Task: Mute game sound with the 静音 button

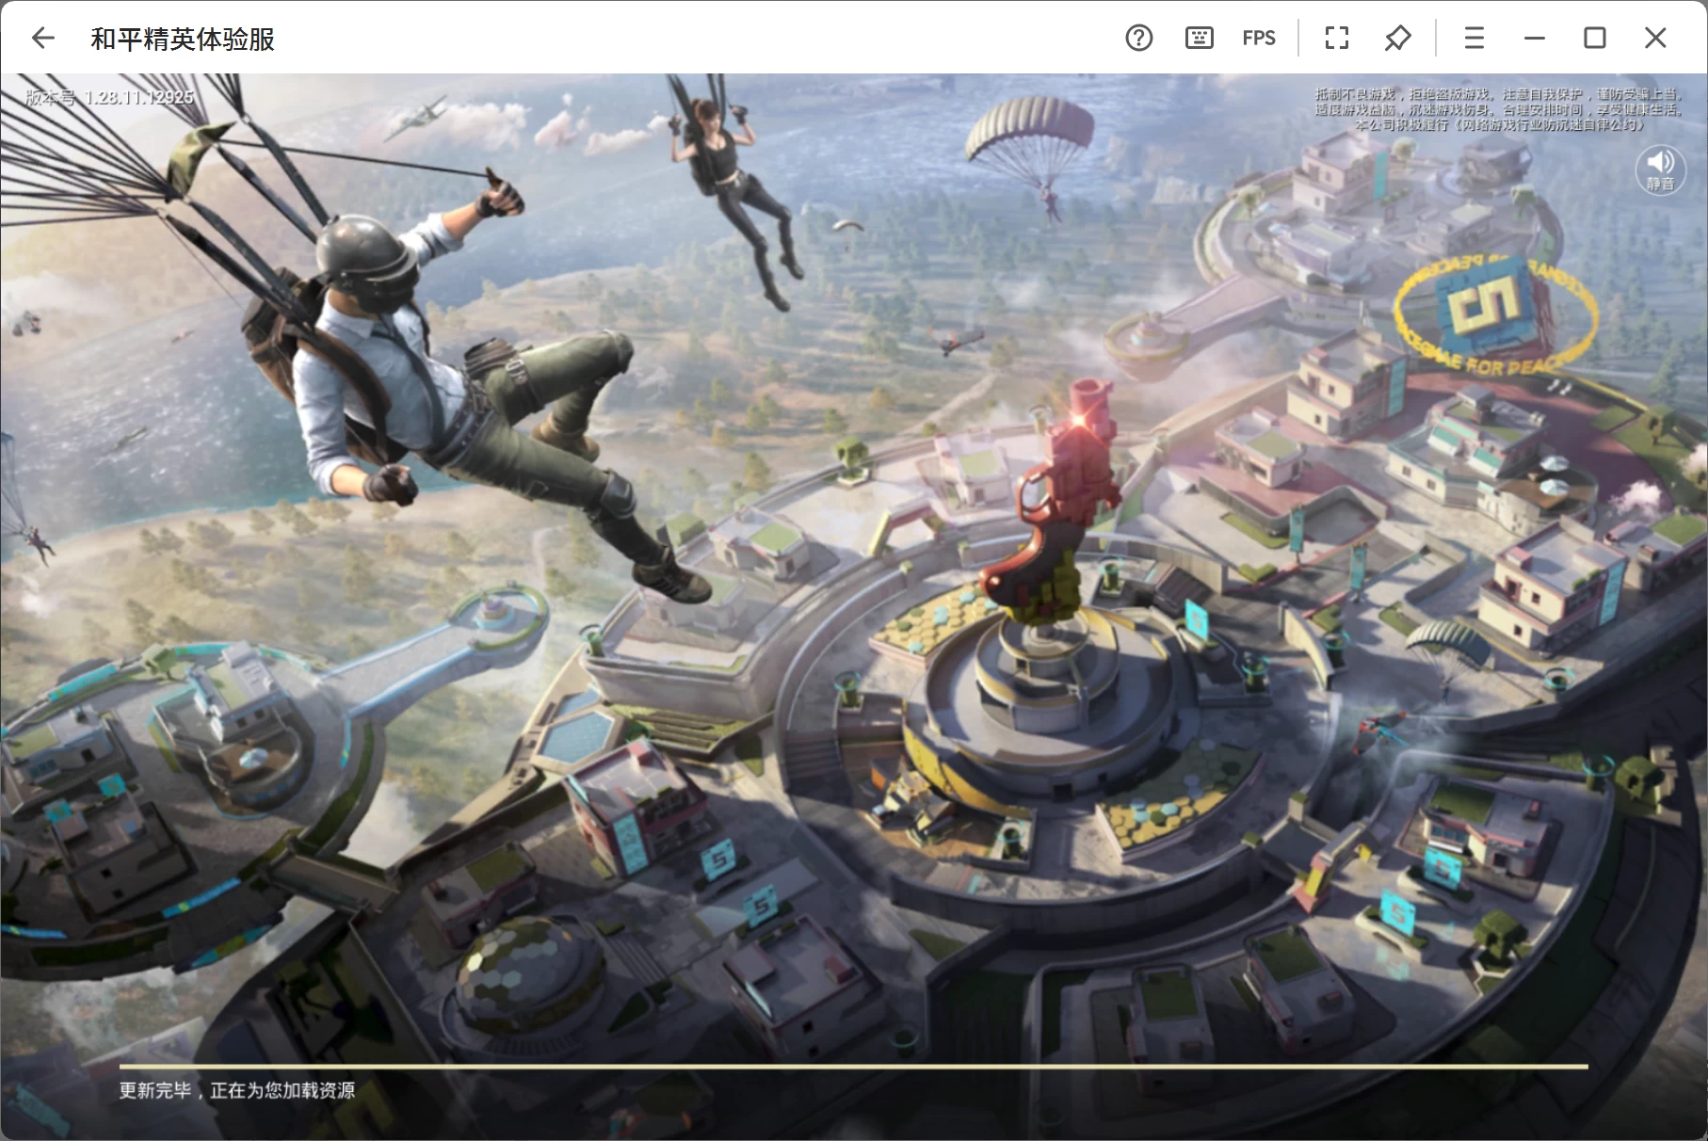Action: pyautogui.click(x=1659, y=170)
